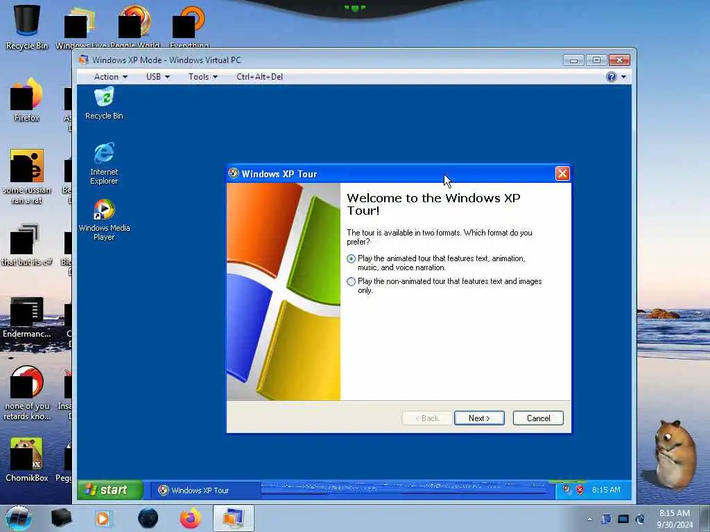710x532 pixels.
Task: Send Ctrl+Alt+Del to the virtual machine
Action: point(259,77)
